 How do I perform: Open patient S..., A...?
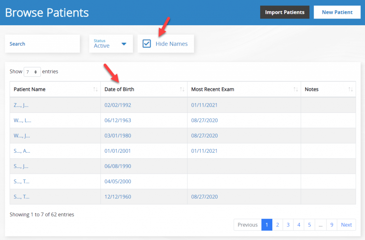pos(22,151)
